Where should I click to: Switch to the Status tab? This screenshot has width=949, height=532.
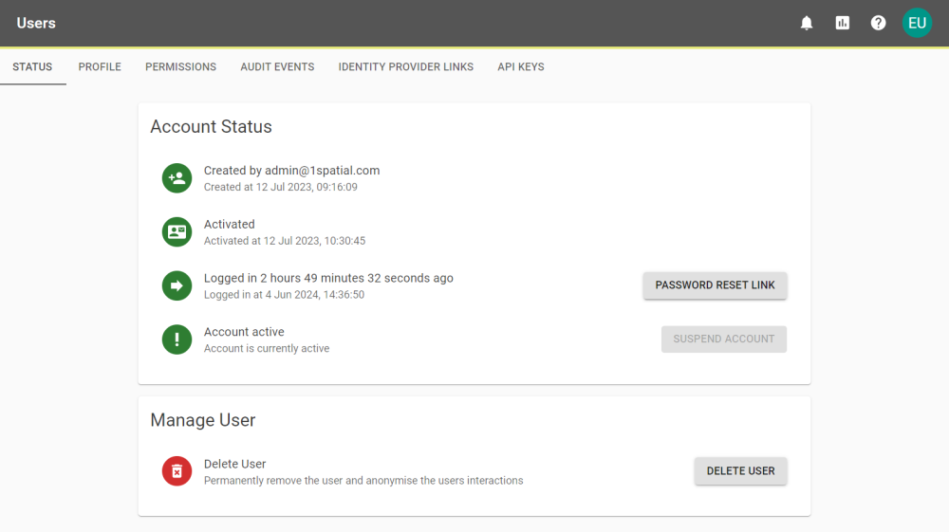pyautogui.click(x=32, y=67)
